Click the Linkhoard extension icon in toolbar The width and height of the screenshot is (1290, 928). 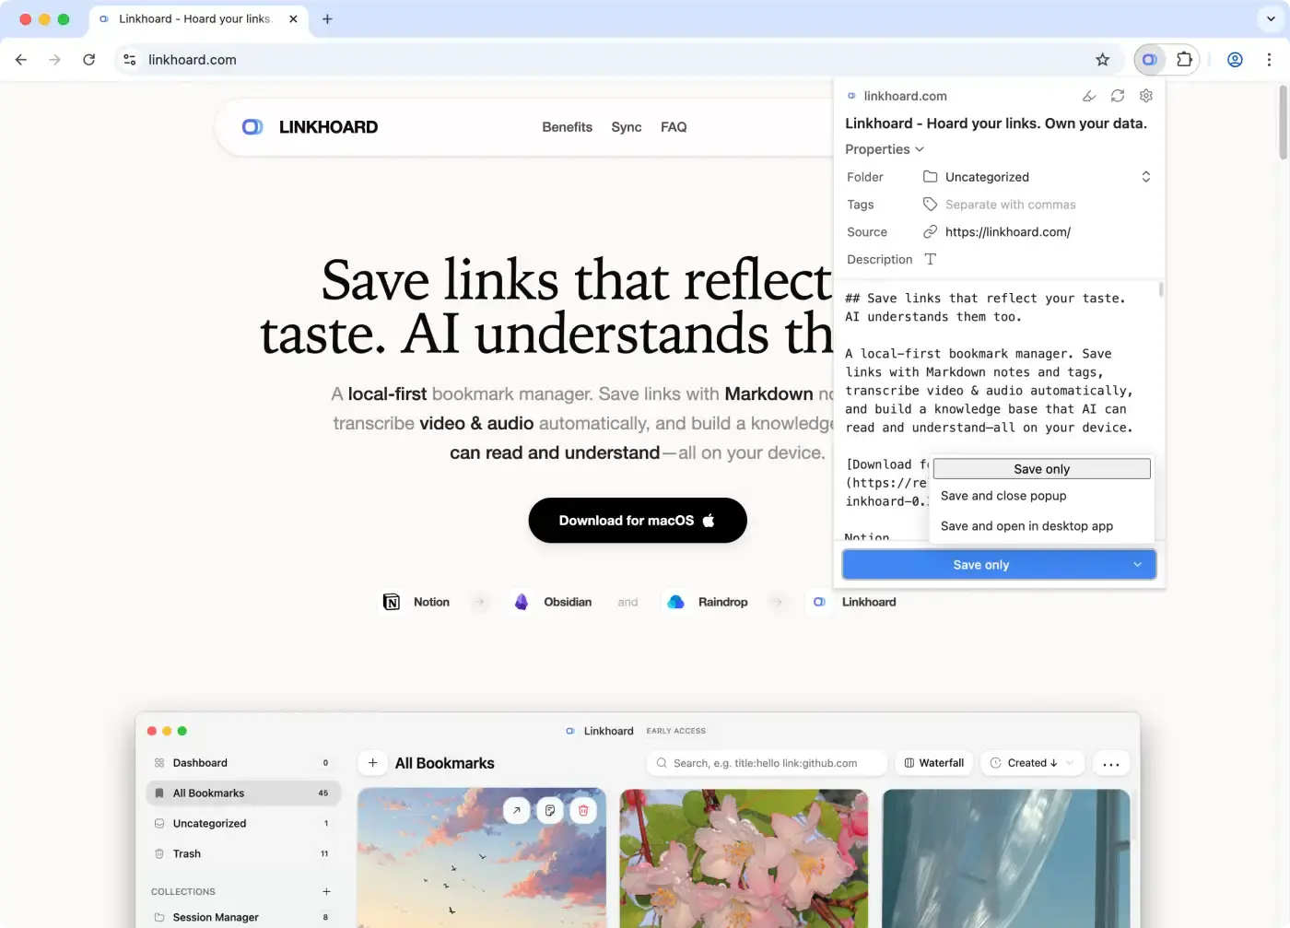1149,60
